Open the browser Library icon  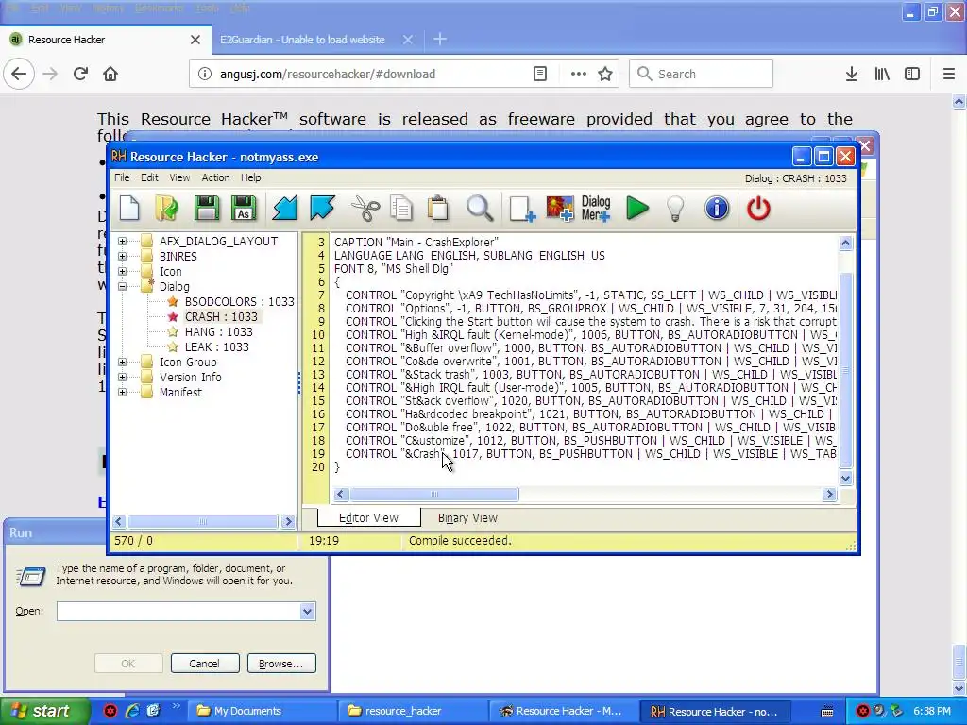point(882,74)
